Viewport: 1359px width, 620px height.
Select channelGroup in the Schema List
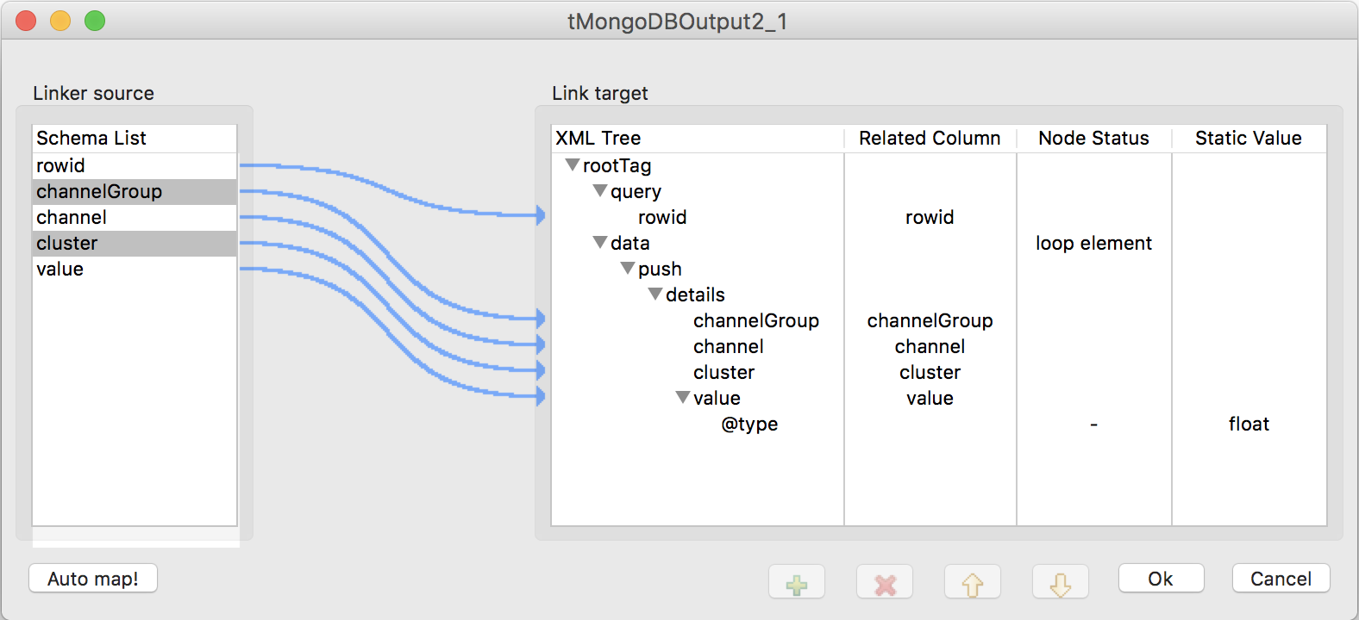pos(135,191)
